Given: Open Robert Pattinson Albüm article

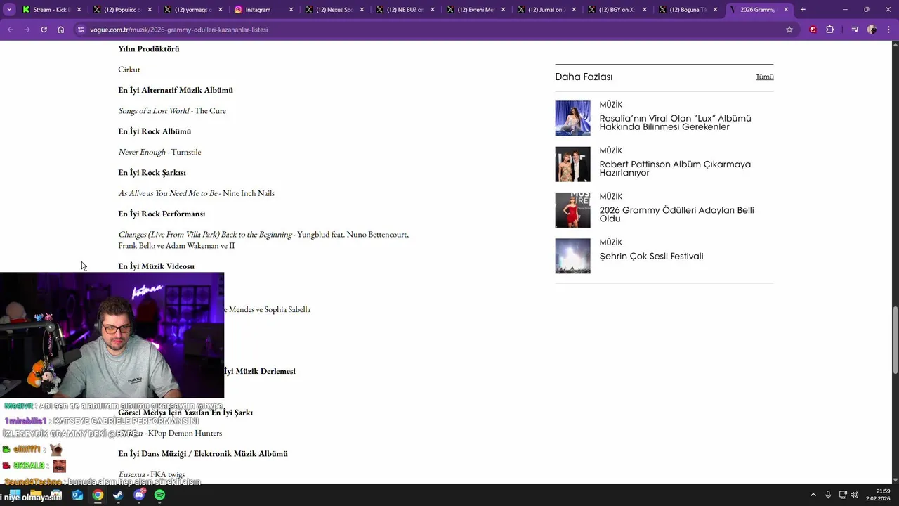Looking at the screenshot, I should pos(675,169).
